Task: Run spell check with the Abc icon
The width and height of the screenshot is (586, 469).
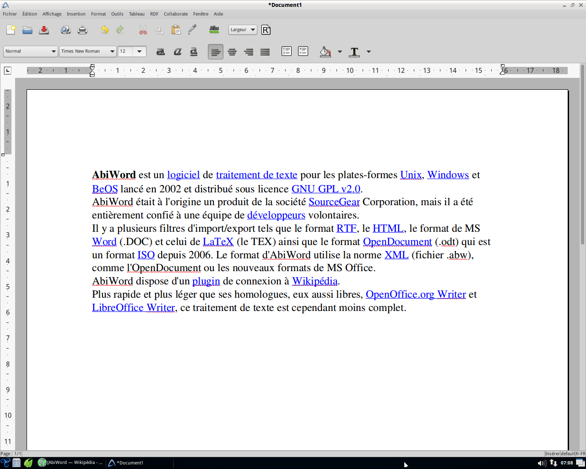Action: [x=214, y=30]
